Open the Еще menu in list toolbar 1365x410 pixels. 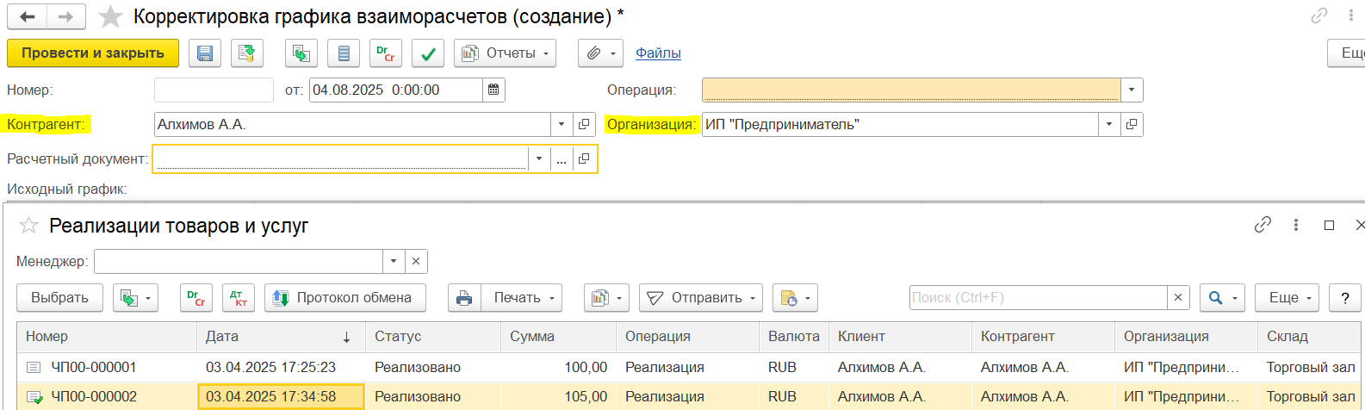[1287, 298]
